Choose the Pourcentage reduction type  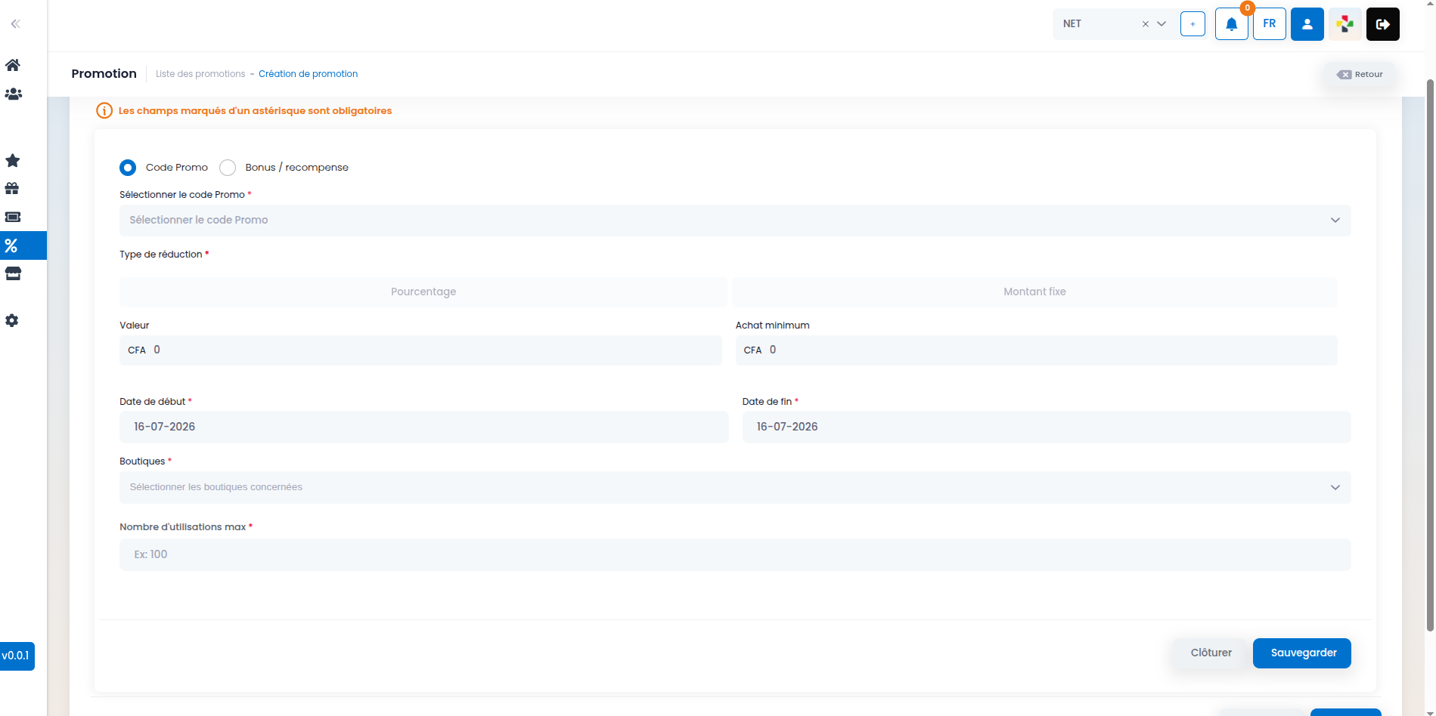[423, 292]
